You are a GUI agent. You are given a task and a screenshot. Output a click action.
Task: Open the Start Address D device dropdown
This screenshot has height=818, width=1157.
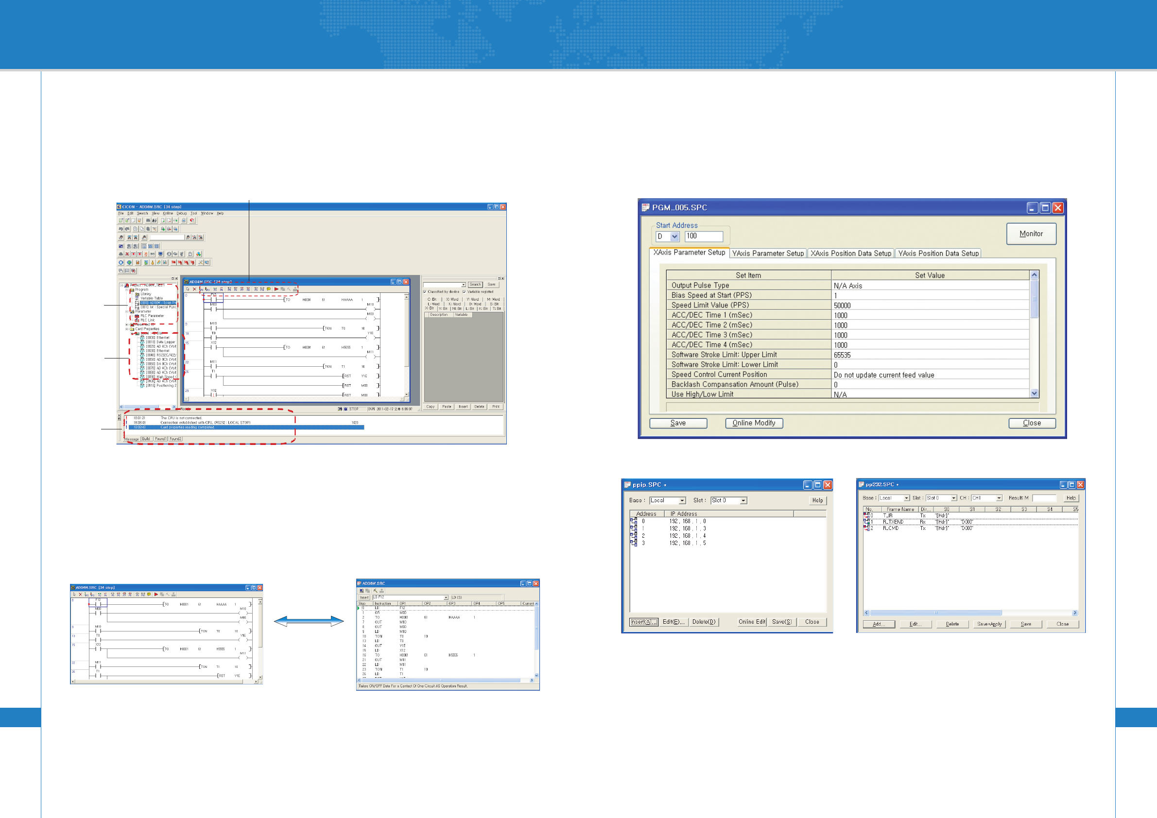(x=674, y=236)
